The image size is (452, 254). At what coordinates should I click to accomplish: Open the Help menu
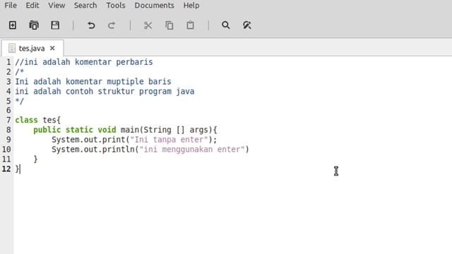191,6
